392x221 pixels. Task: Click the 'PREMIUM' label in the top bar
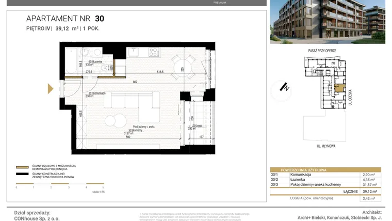coord(220,3)
